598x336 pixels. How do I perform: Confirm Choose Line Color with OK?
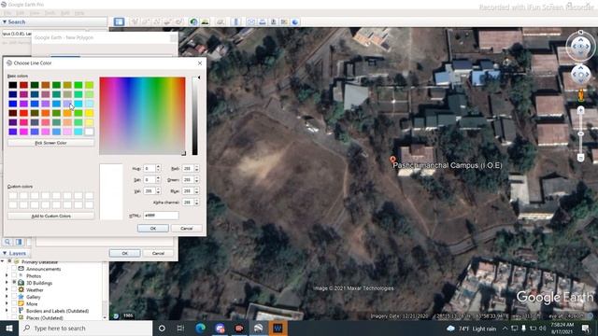click(x=153, y=228)
